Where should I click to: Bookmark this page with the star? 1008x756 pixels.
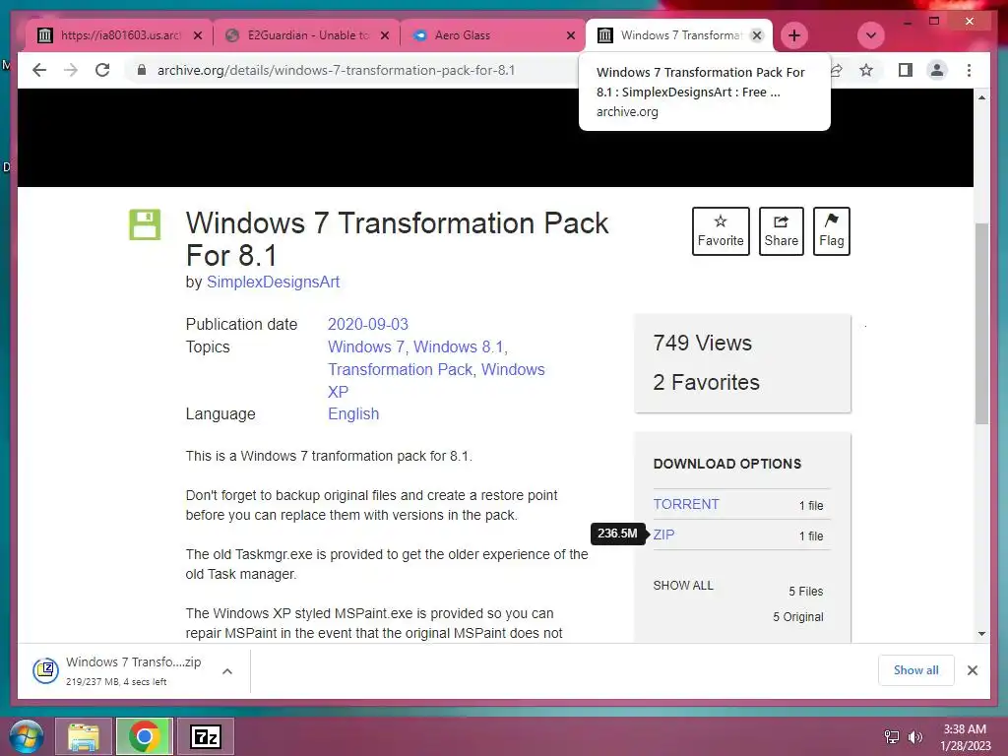(866, 70)
